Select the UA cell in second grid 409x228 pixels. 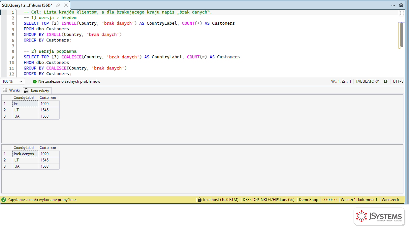coord(25,166)
